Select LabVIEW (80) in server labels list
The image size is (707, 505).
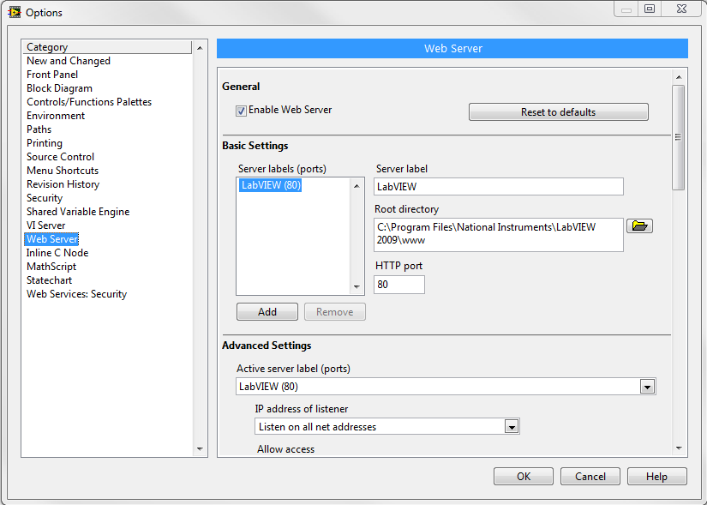tap(271, 185)
